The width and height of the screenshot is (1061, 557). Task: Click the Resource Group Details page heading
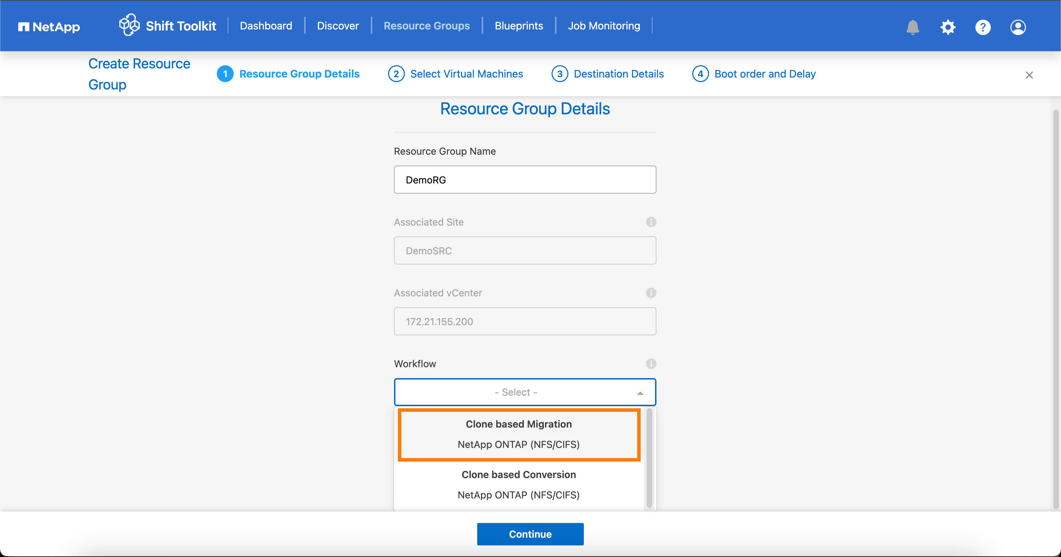pyautogui.click(x=525, y=109)
